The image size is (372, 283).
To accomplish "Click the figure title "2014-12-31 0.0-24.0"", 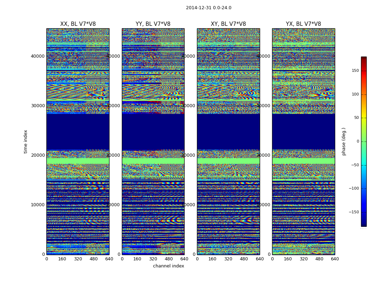I will point(209,8).
